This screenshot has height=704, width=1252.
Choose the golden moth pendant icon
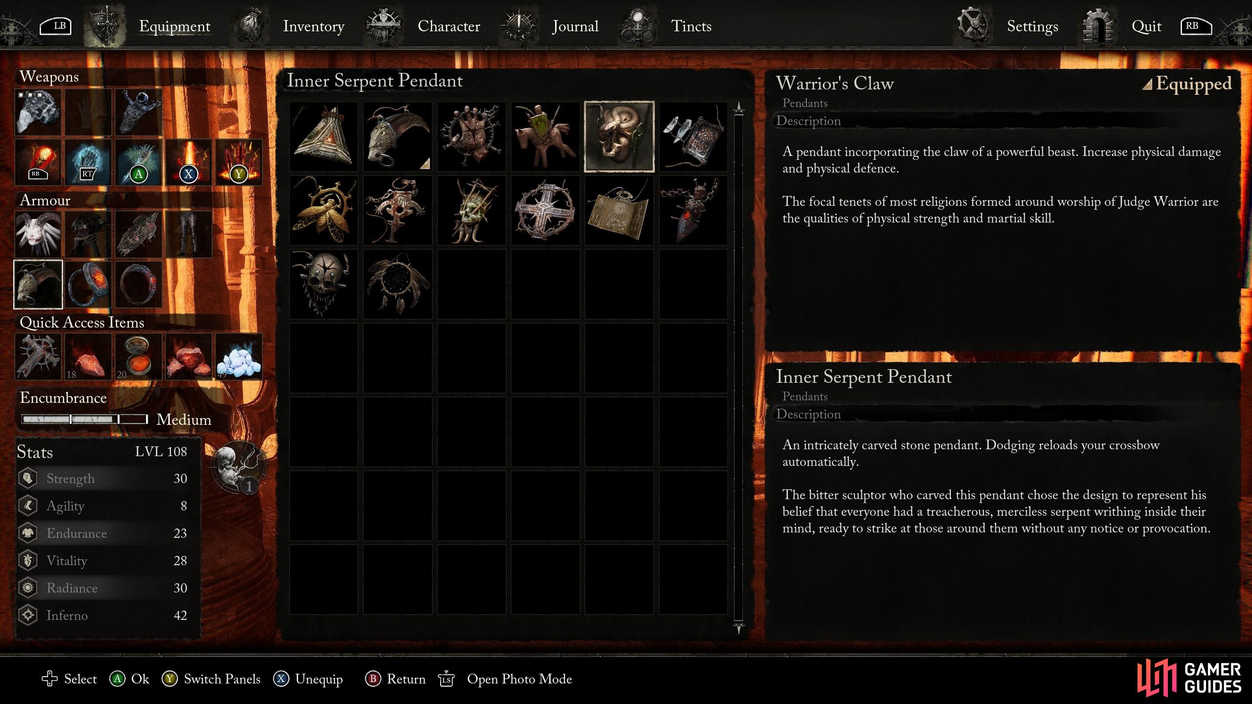pyautogui.click(x=323, y=211)
